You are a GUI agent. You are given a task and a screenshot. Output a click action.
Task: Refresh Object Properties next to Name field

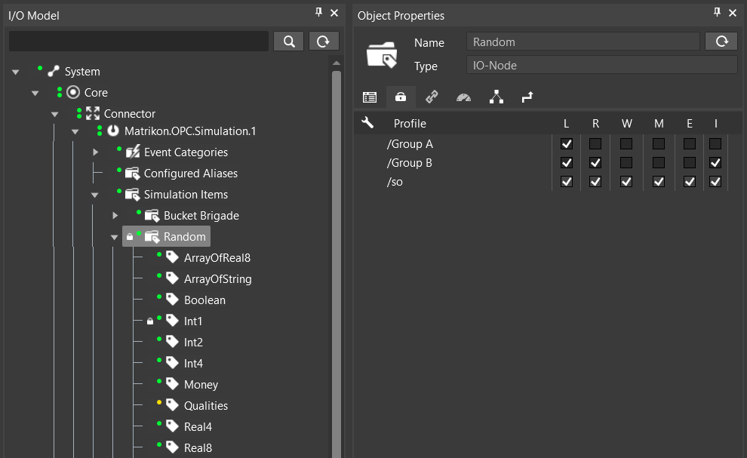(x=722, y=41)
